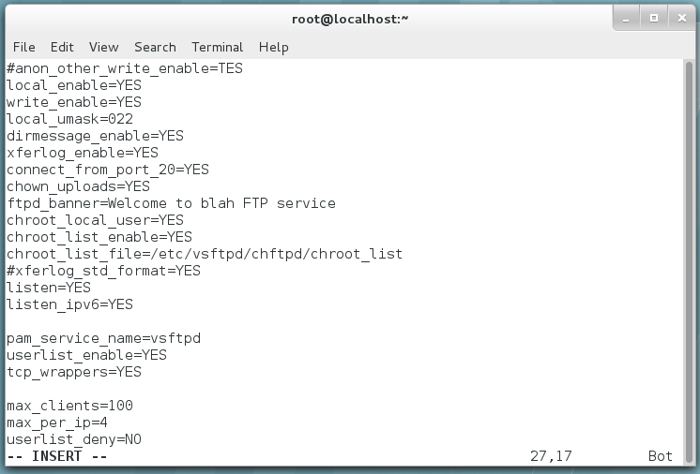Image resolution: width=700 pixels, height=474 pixels.
Task: Click the ftpd_banner line in the editor
Action: 171,203
